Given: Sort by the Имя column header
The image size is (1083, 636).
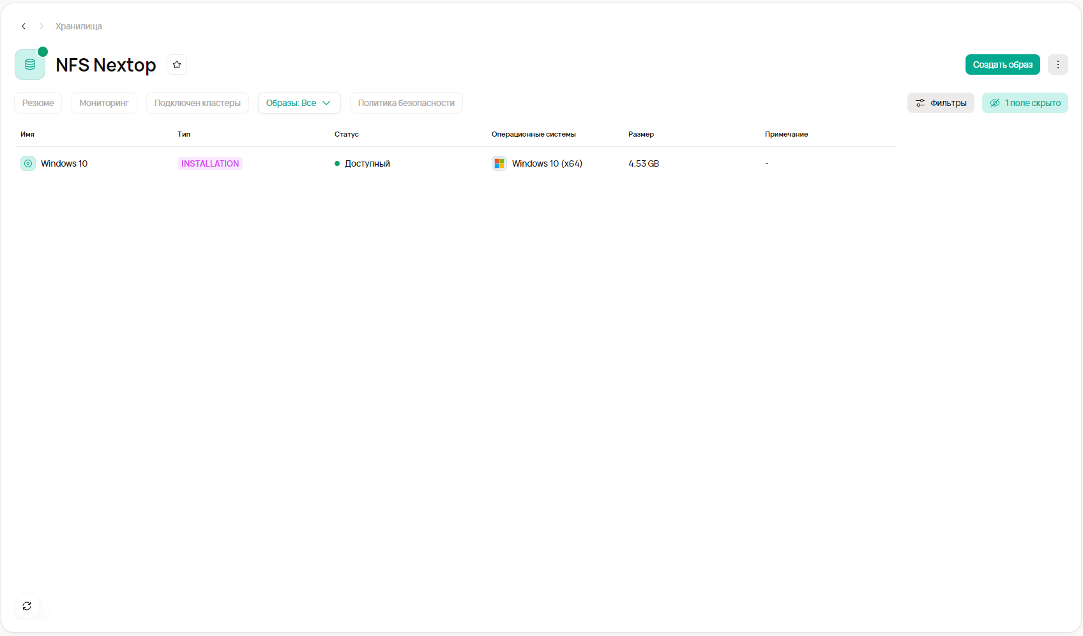Looking at the screenshot, I should coord(27,134).
